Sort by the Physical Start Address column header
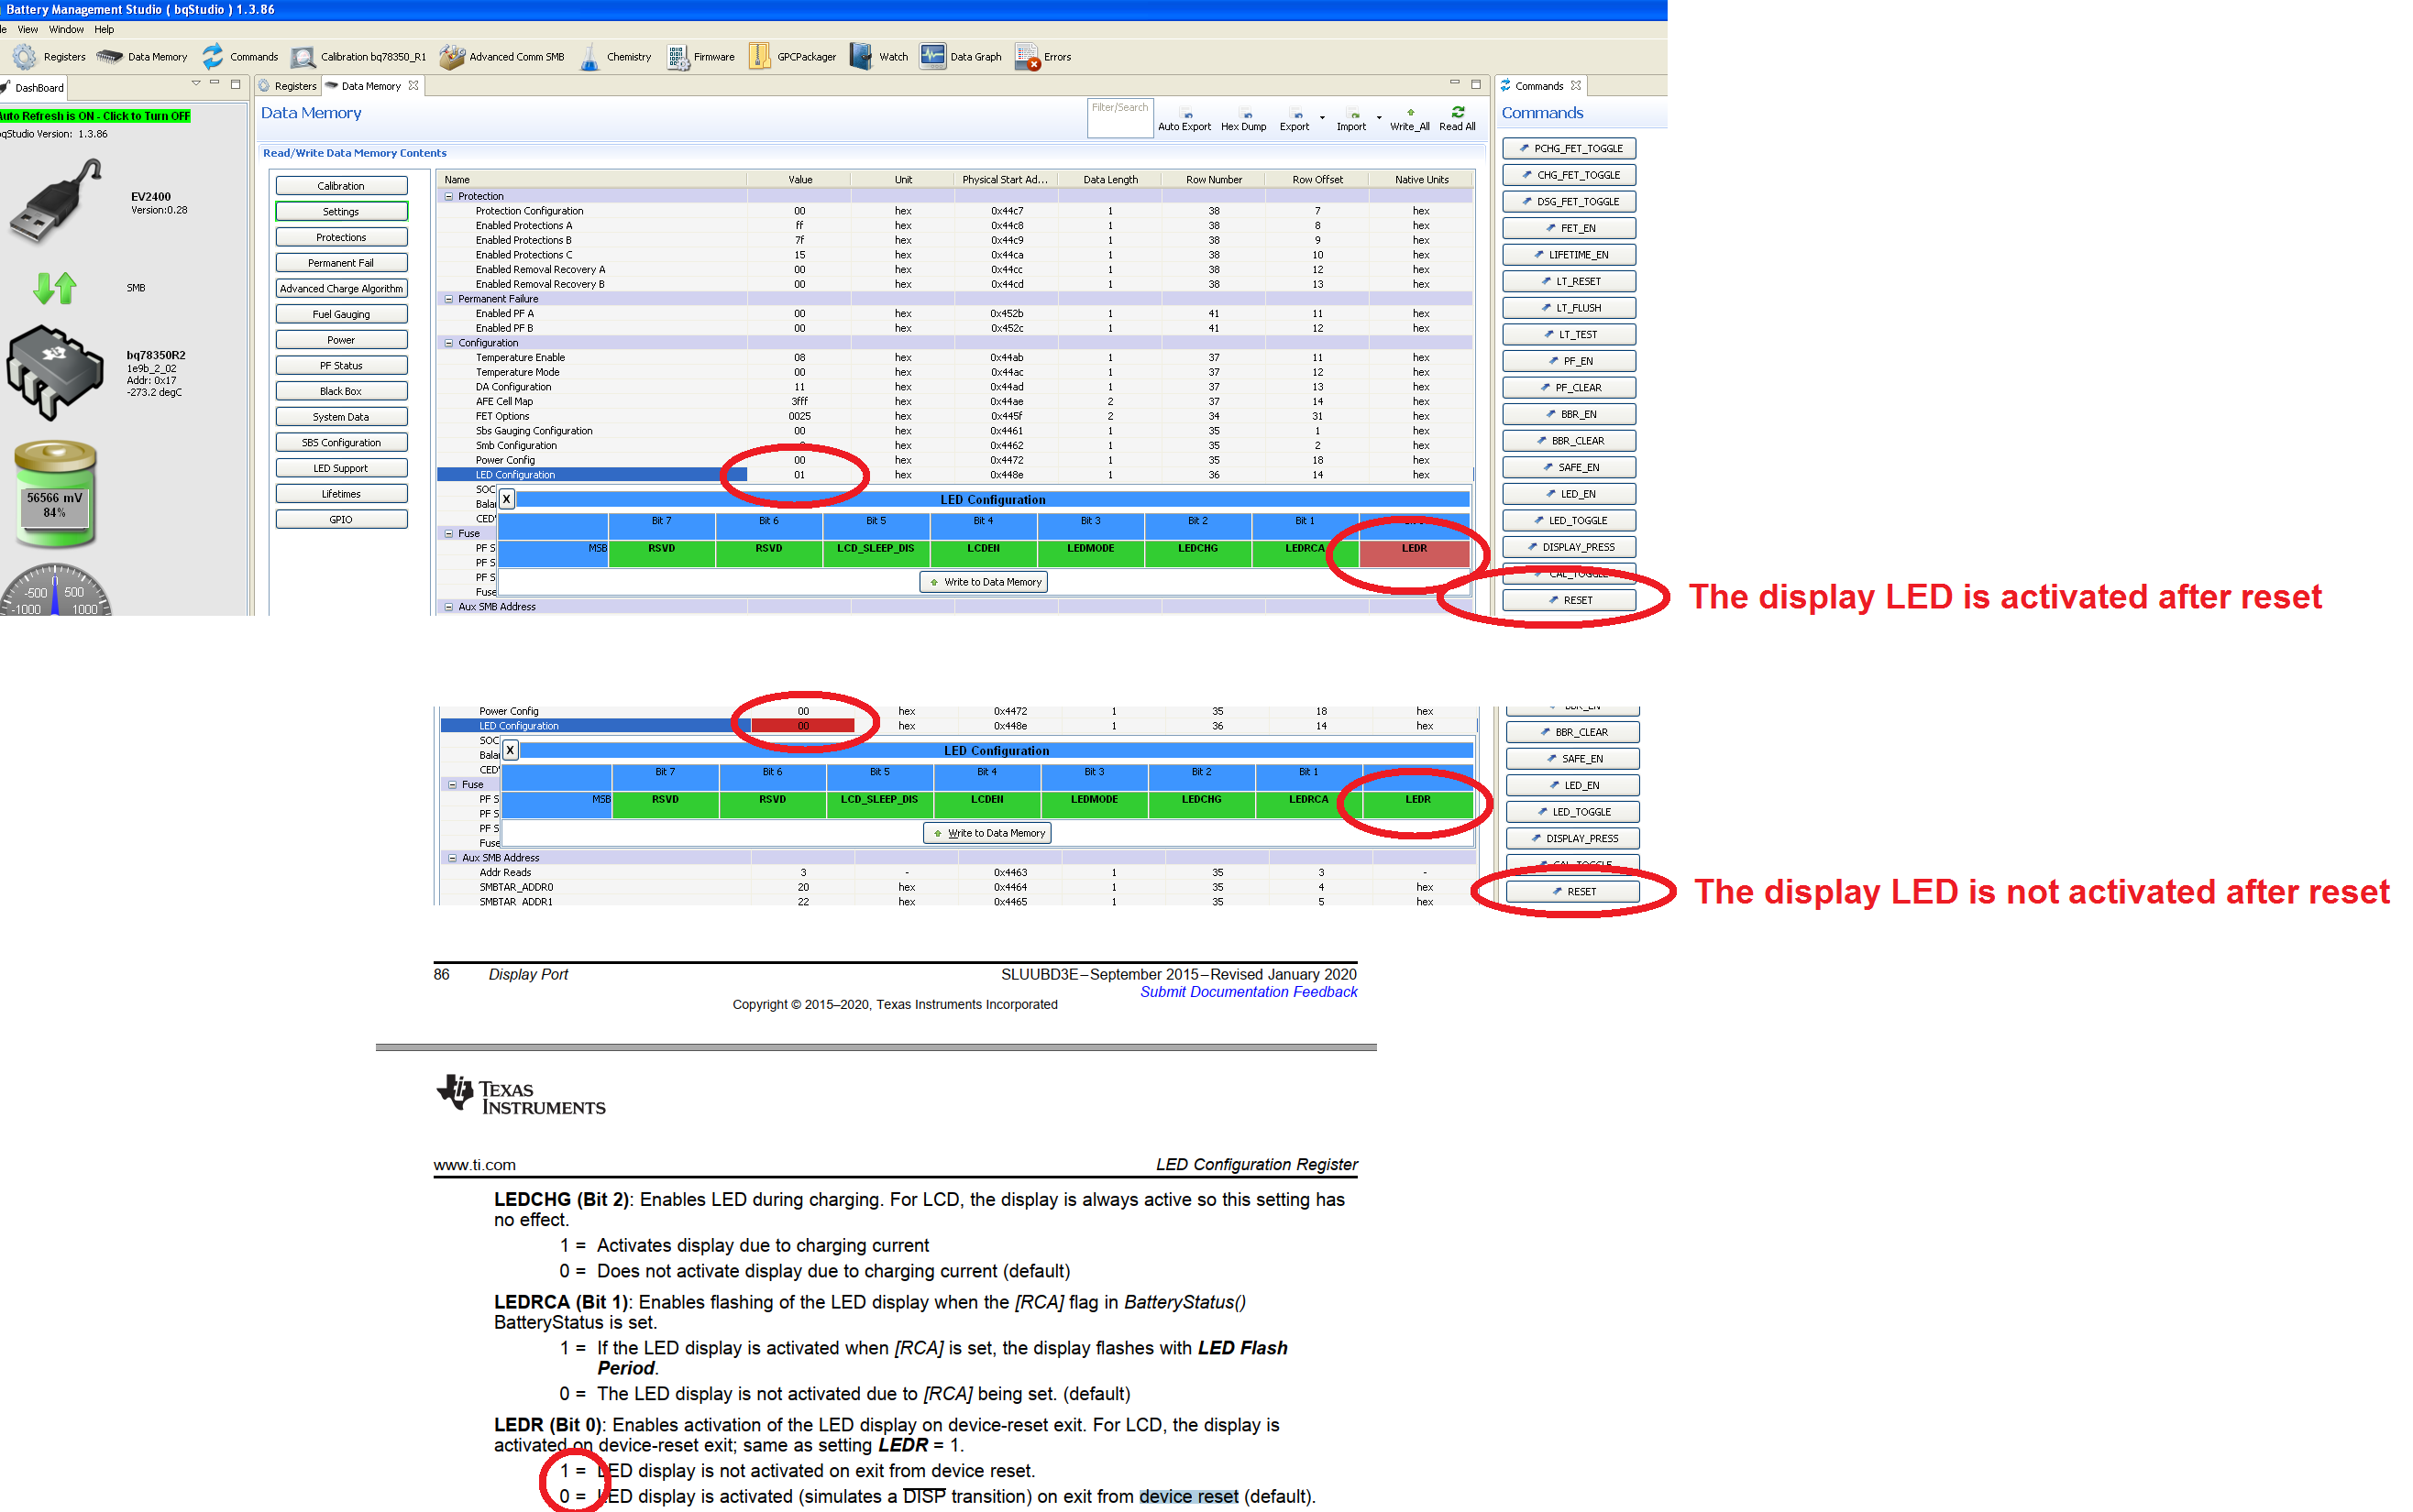 pos(1005,180)
